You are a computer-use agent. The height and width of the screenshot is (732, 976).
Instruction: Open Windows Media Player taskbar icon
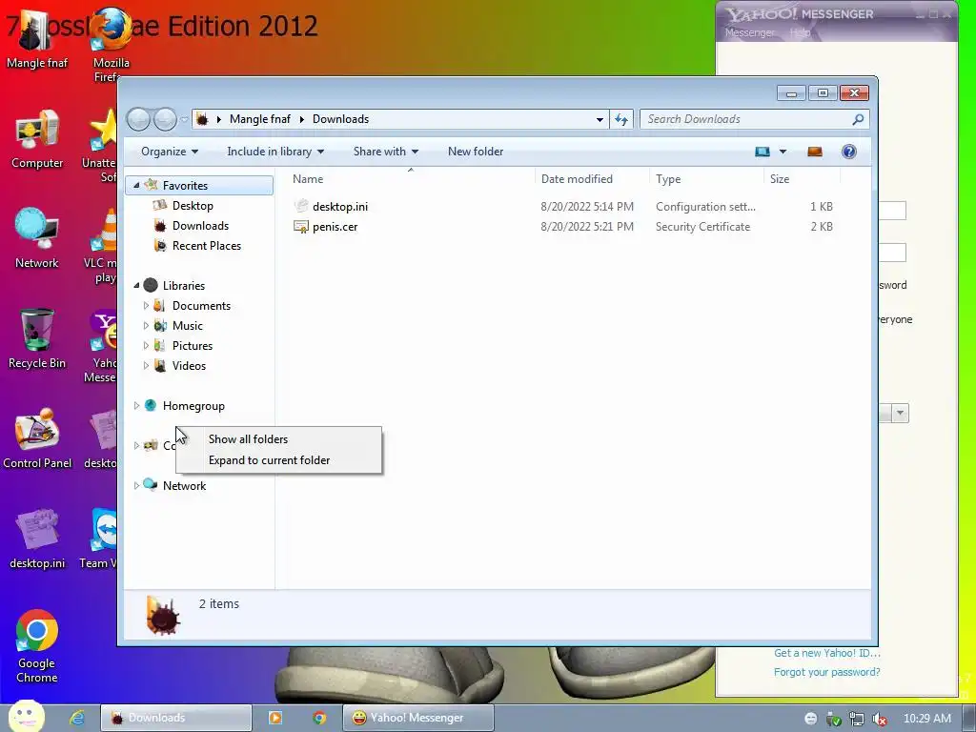click(274, 718)
